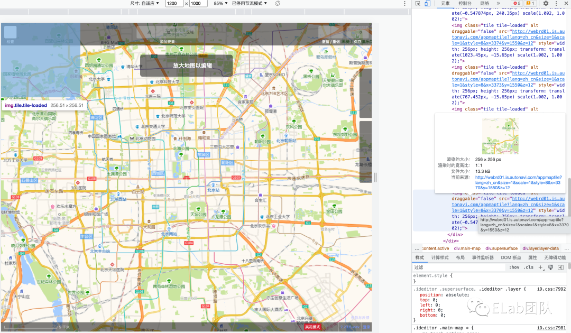Viewport: 571px width, 333px height.
Task: Click the 北京动物园 map label
Action: click(x=145, y=138)
